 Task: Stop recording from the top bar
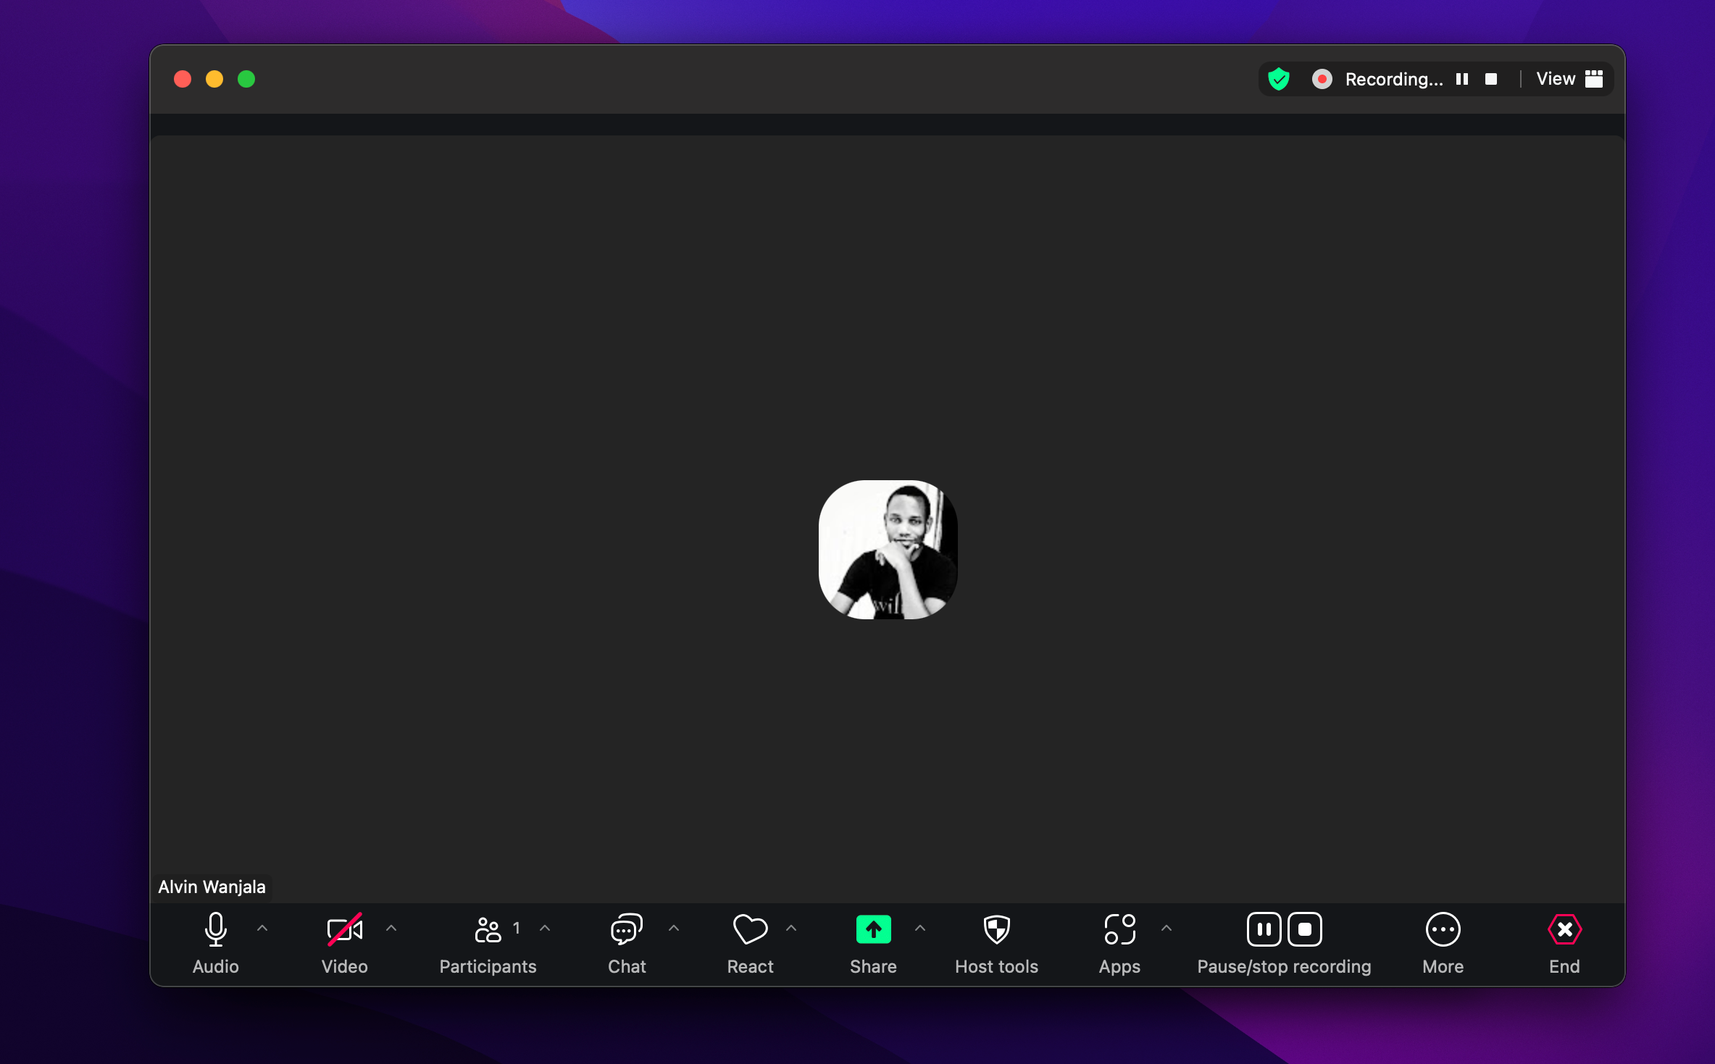(x=1491, y=79)
